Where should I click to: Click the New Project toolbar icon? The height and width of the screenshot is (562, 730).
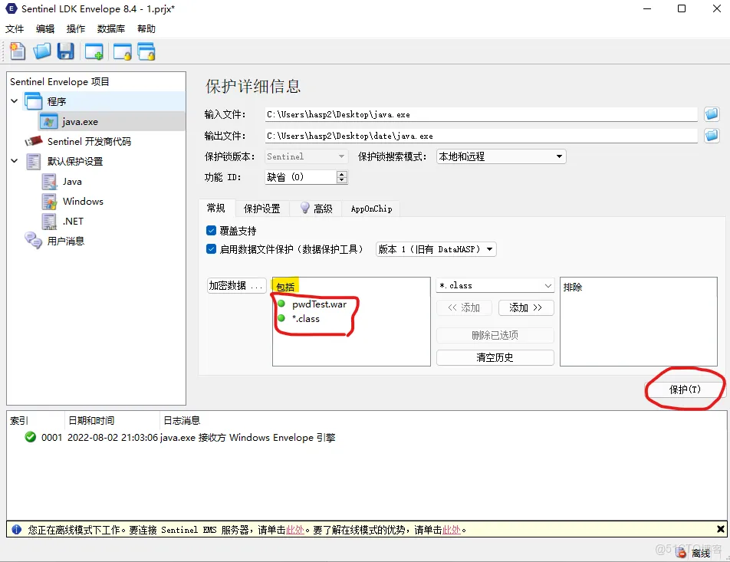click(x=18, y=51)
